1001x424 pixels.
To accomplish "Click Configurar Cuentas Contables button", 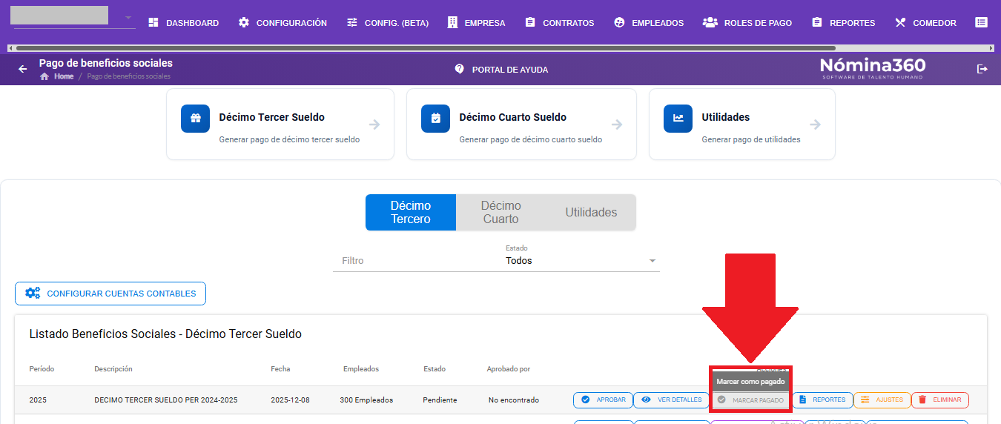I will 110,294.
